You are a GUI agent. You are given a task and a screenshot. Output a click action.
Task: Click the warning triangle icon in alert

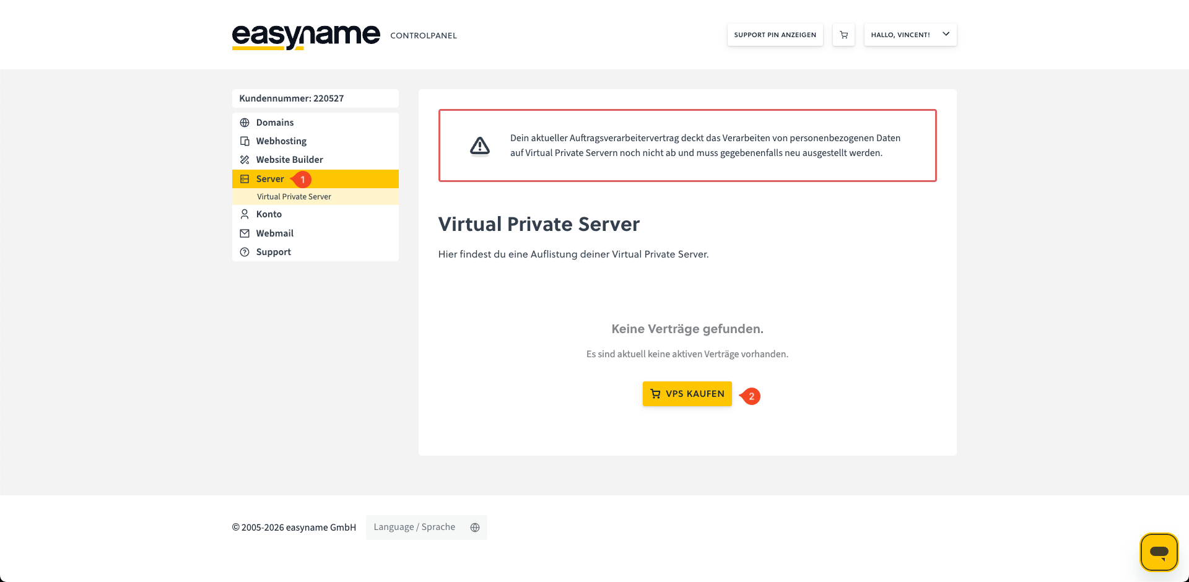[480, 145]
